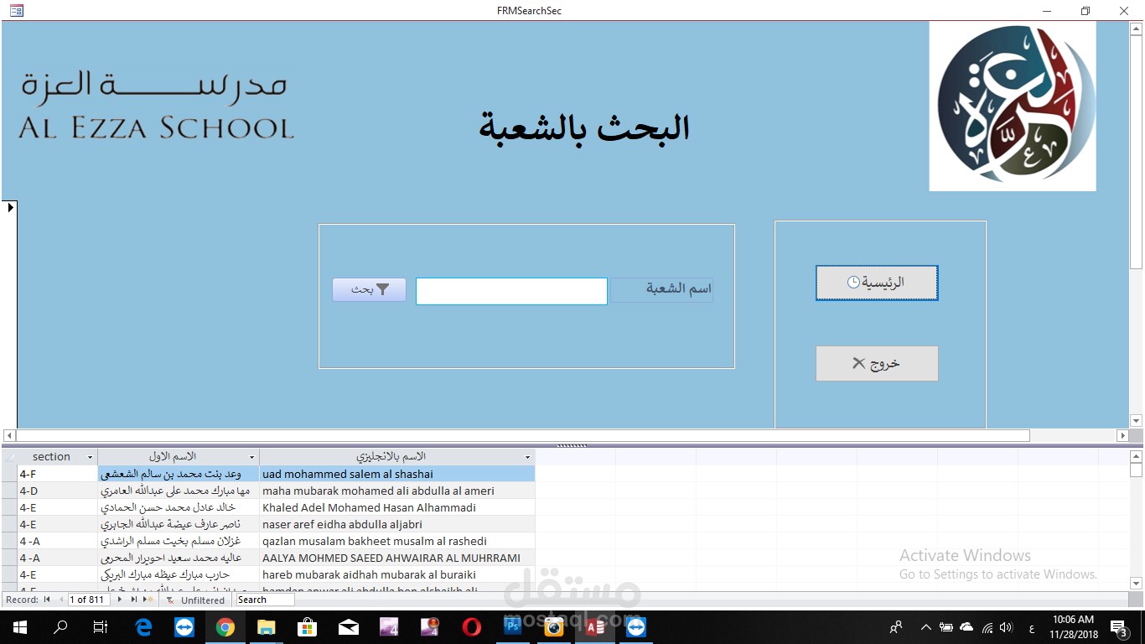1145x644 pixels.
Task: Select the 4-D section cell
Action: pos(58,491)
